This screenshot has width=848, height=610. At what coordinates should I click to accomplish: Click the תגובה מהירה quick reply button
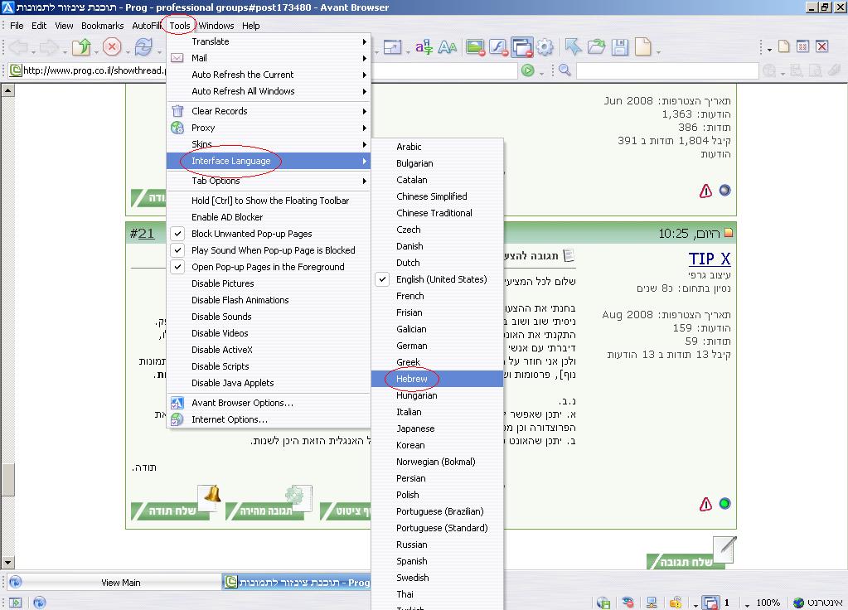coord(265,511)
